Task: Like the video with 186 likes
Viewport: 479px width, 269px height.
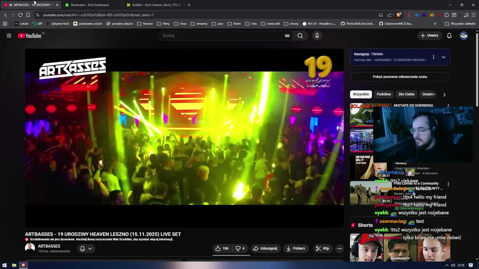Action: tap(222, 248)
